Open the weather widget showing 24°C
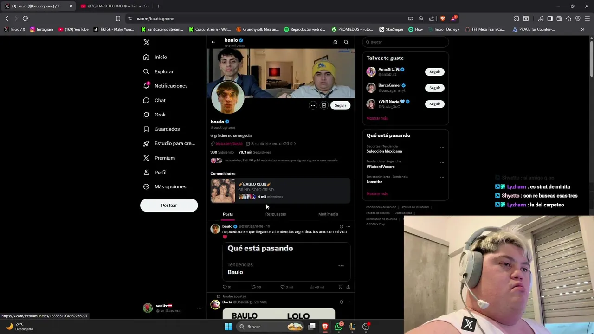This screenshot has height=334, width=594. click(x=19, y=327)
